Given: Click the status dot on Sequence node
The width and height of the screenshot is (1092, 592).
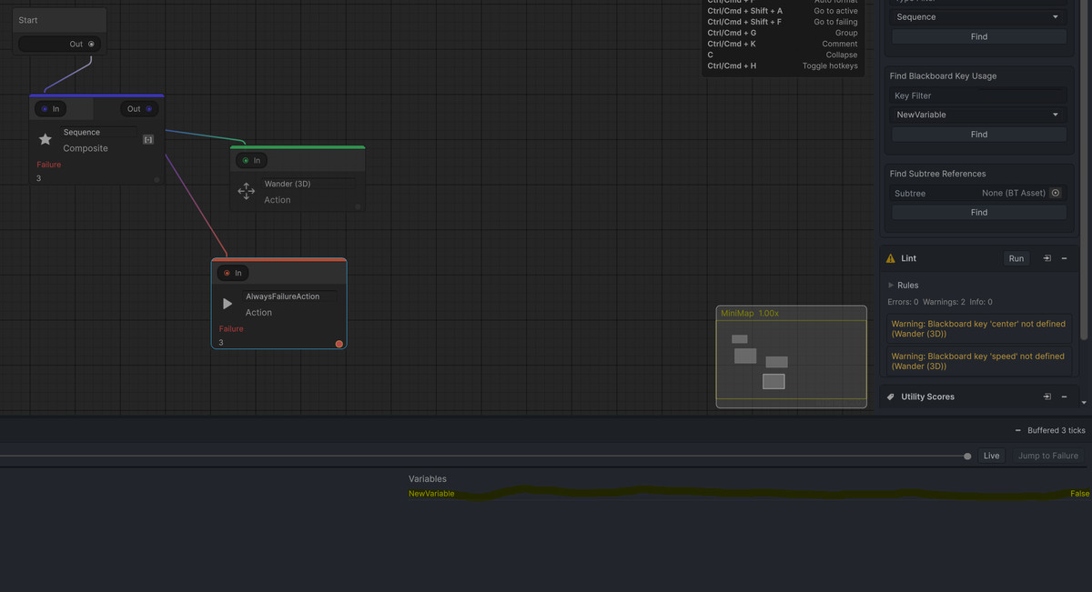Looking at the screenshot, I should coord(157,180).
